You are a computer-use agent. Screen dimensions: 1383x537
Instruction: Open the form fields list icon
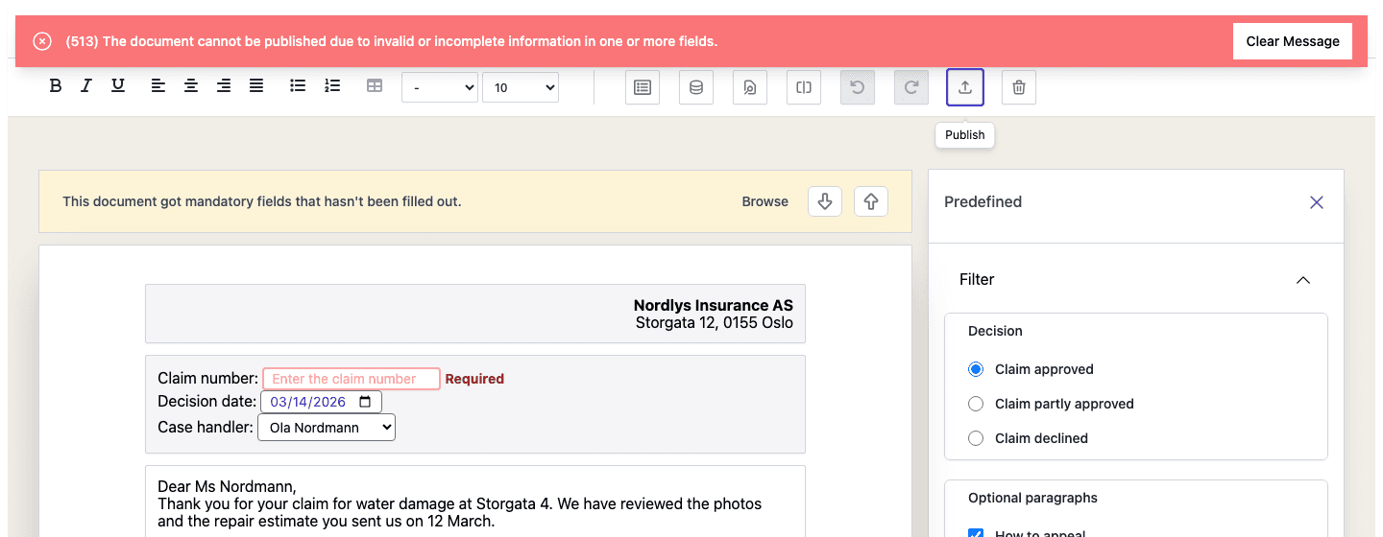643,87
